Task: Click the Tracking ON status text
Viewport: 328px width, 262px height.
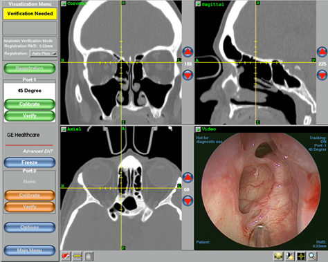Action: click(318, 140)
